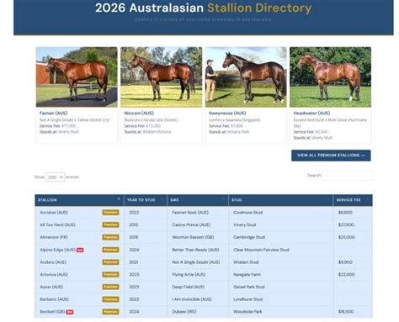Open the Farnan horse photo

[x=77, y=77]
